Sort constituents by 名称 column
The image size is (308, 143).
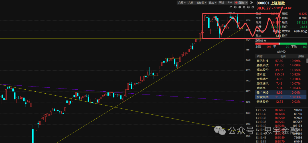tap(260, 56)
